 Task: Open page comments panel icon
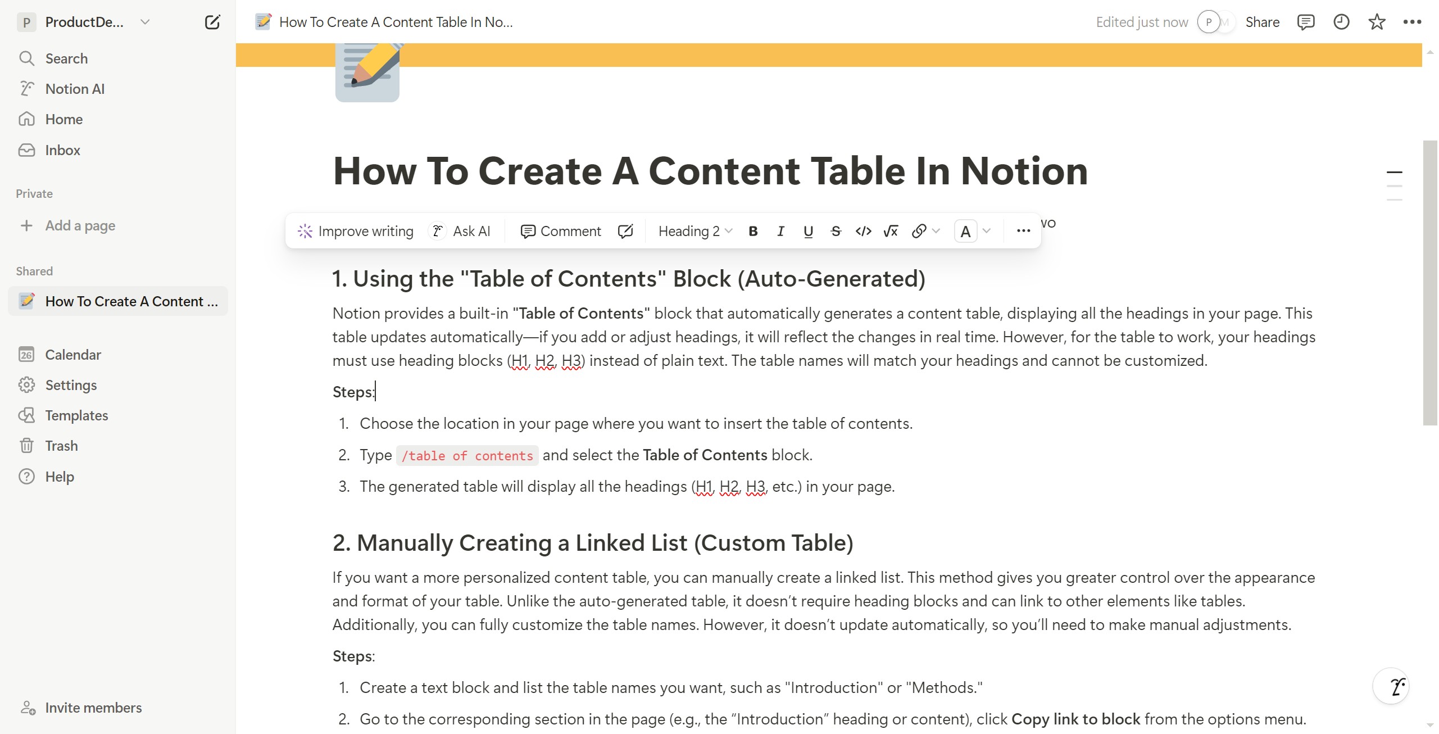pos(1305,22)
